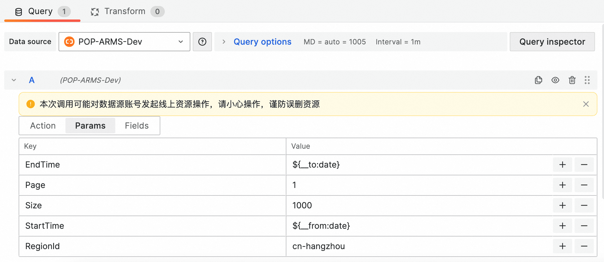This screenshot has height=262, width=604.
Task: Delete query A with the trash icon
Action: pos(572,80)
